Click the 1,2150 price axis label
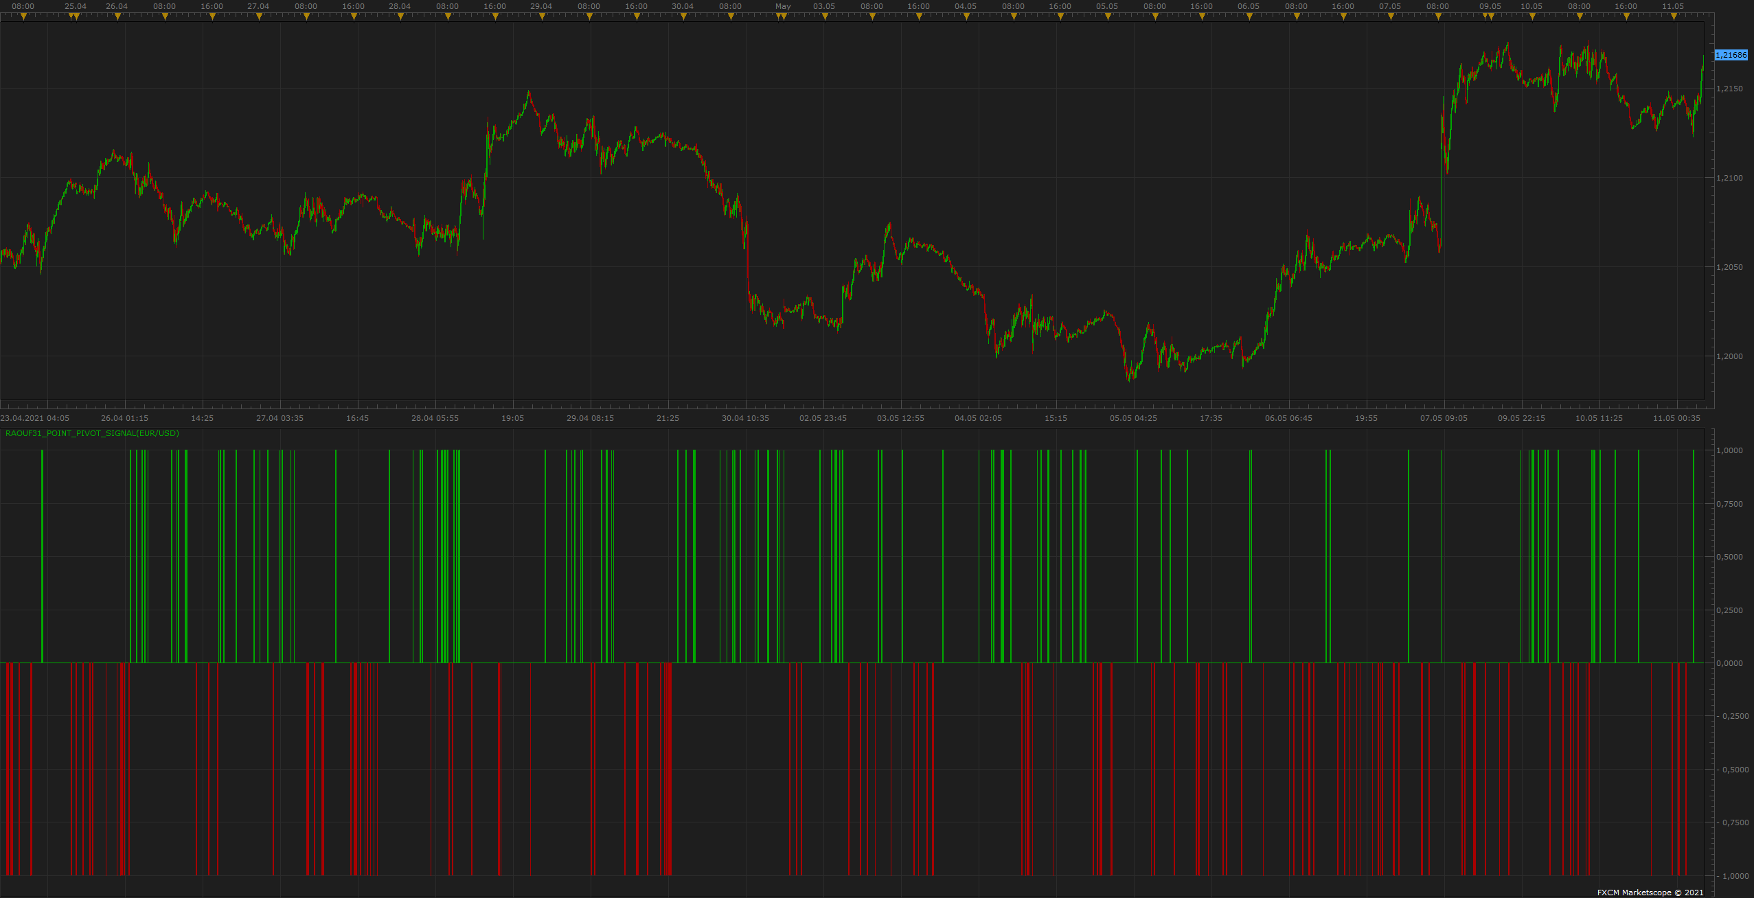 coord(1729,89)
